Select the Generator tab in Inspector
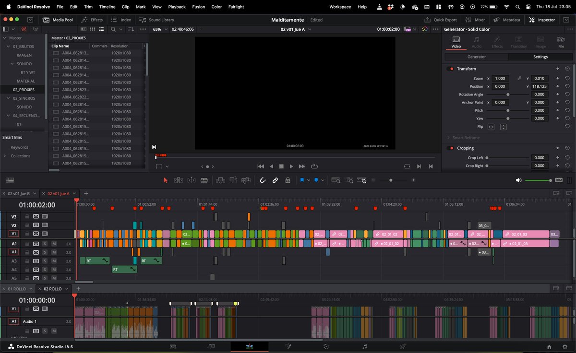 (477, 57)
